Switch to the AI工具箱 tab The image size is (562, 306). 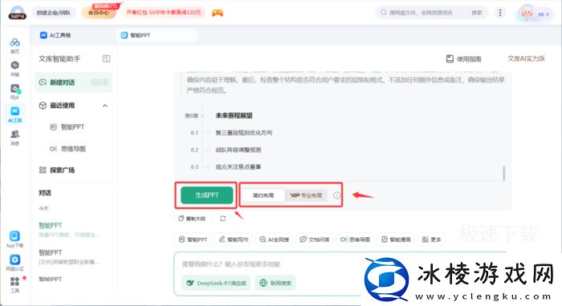point(55,35)
